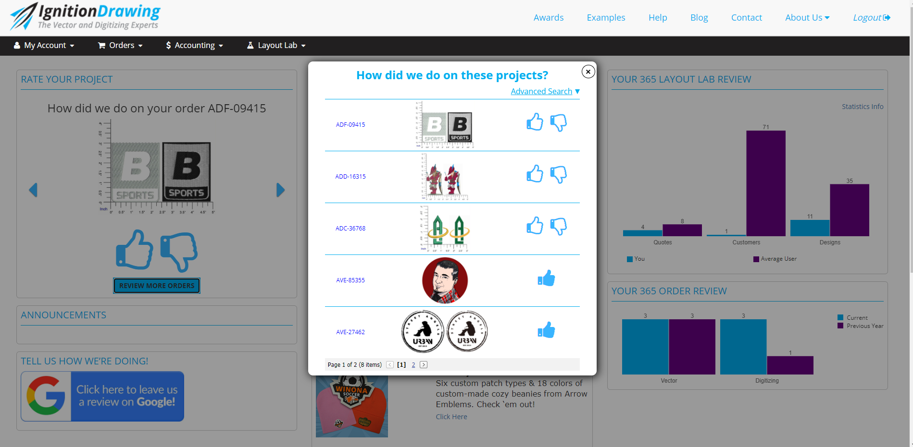The image size is (913, 447).
Task: Close the project rating popup
Action: (x=588, y=72)
